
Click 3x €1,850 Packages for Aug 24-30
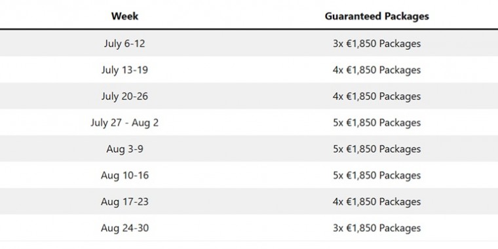(377, 228)
